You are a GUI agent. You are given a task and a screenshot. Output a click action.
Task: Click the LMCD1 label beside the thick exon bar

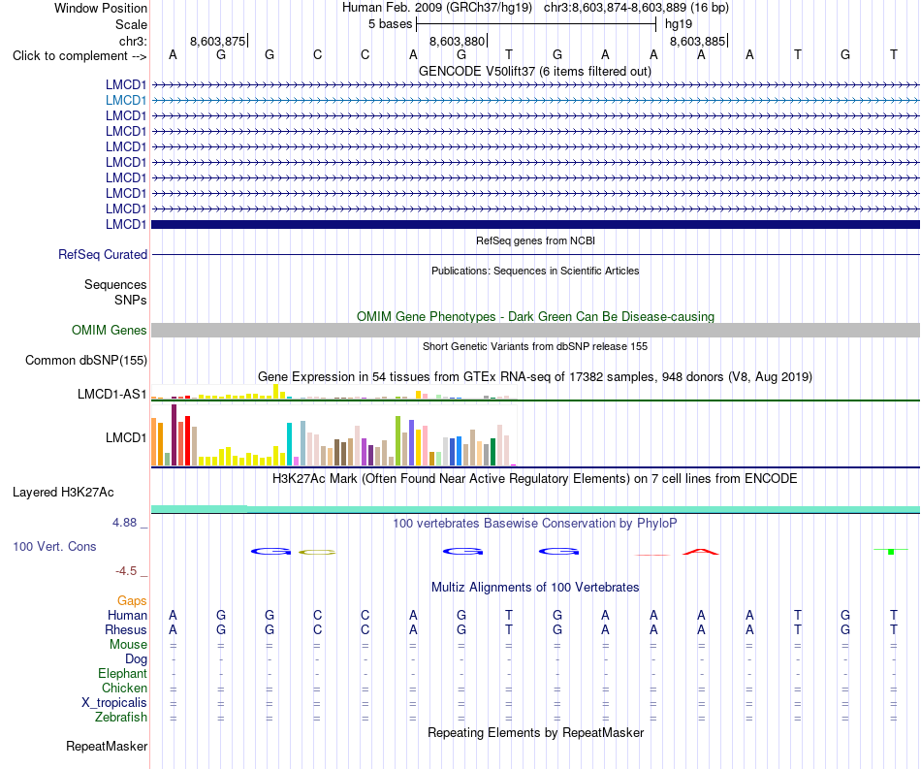point(126,224)
